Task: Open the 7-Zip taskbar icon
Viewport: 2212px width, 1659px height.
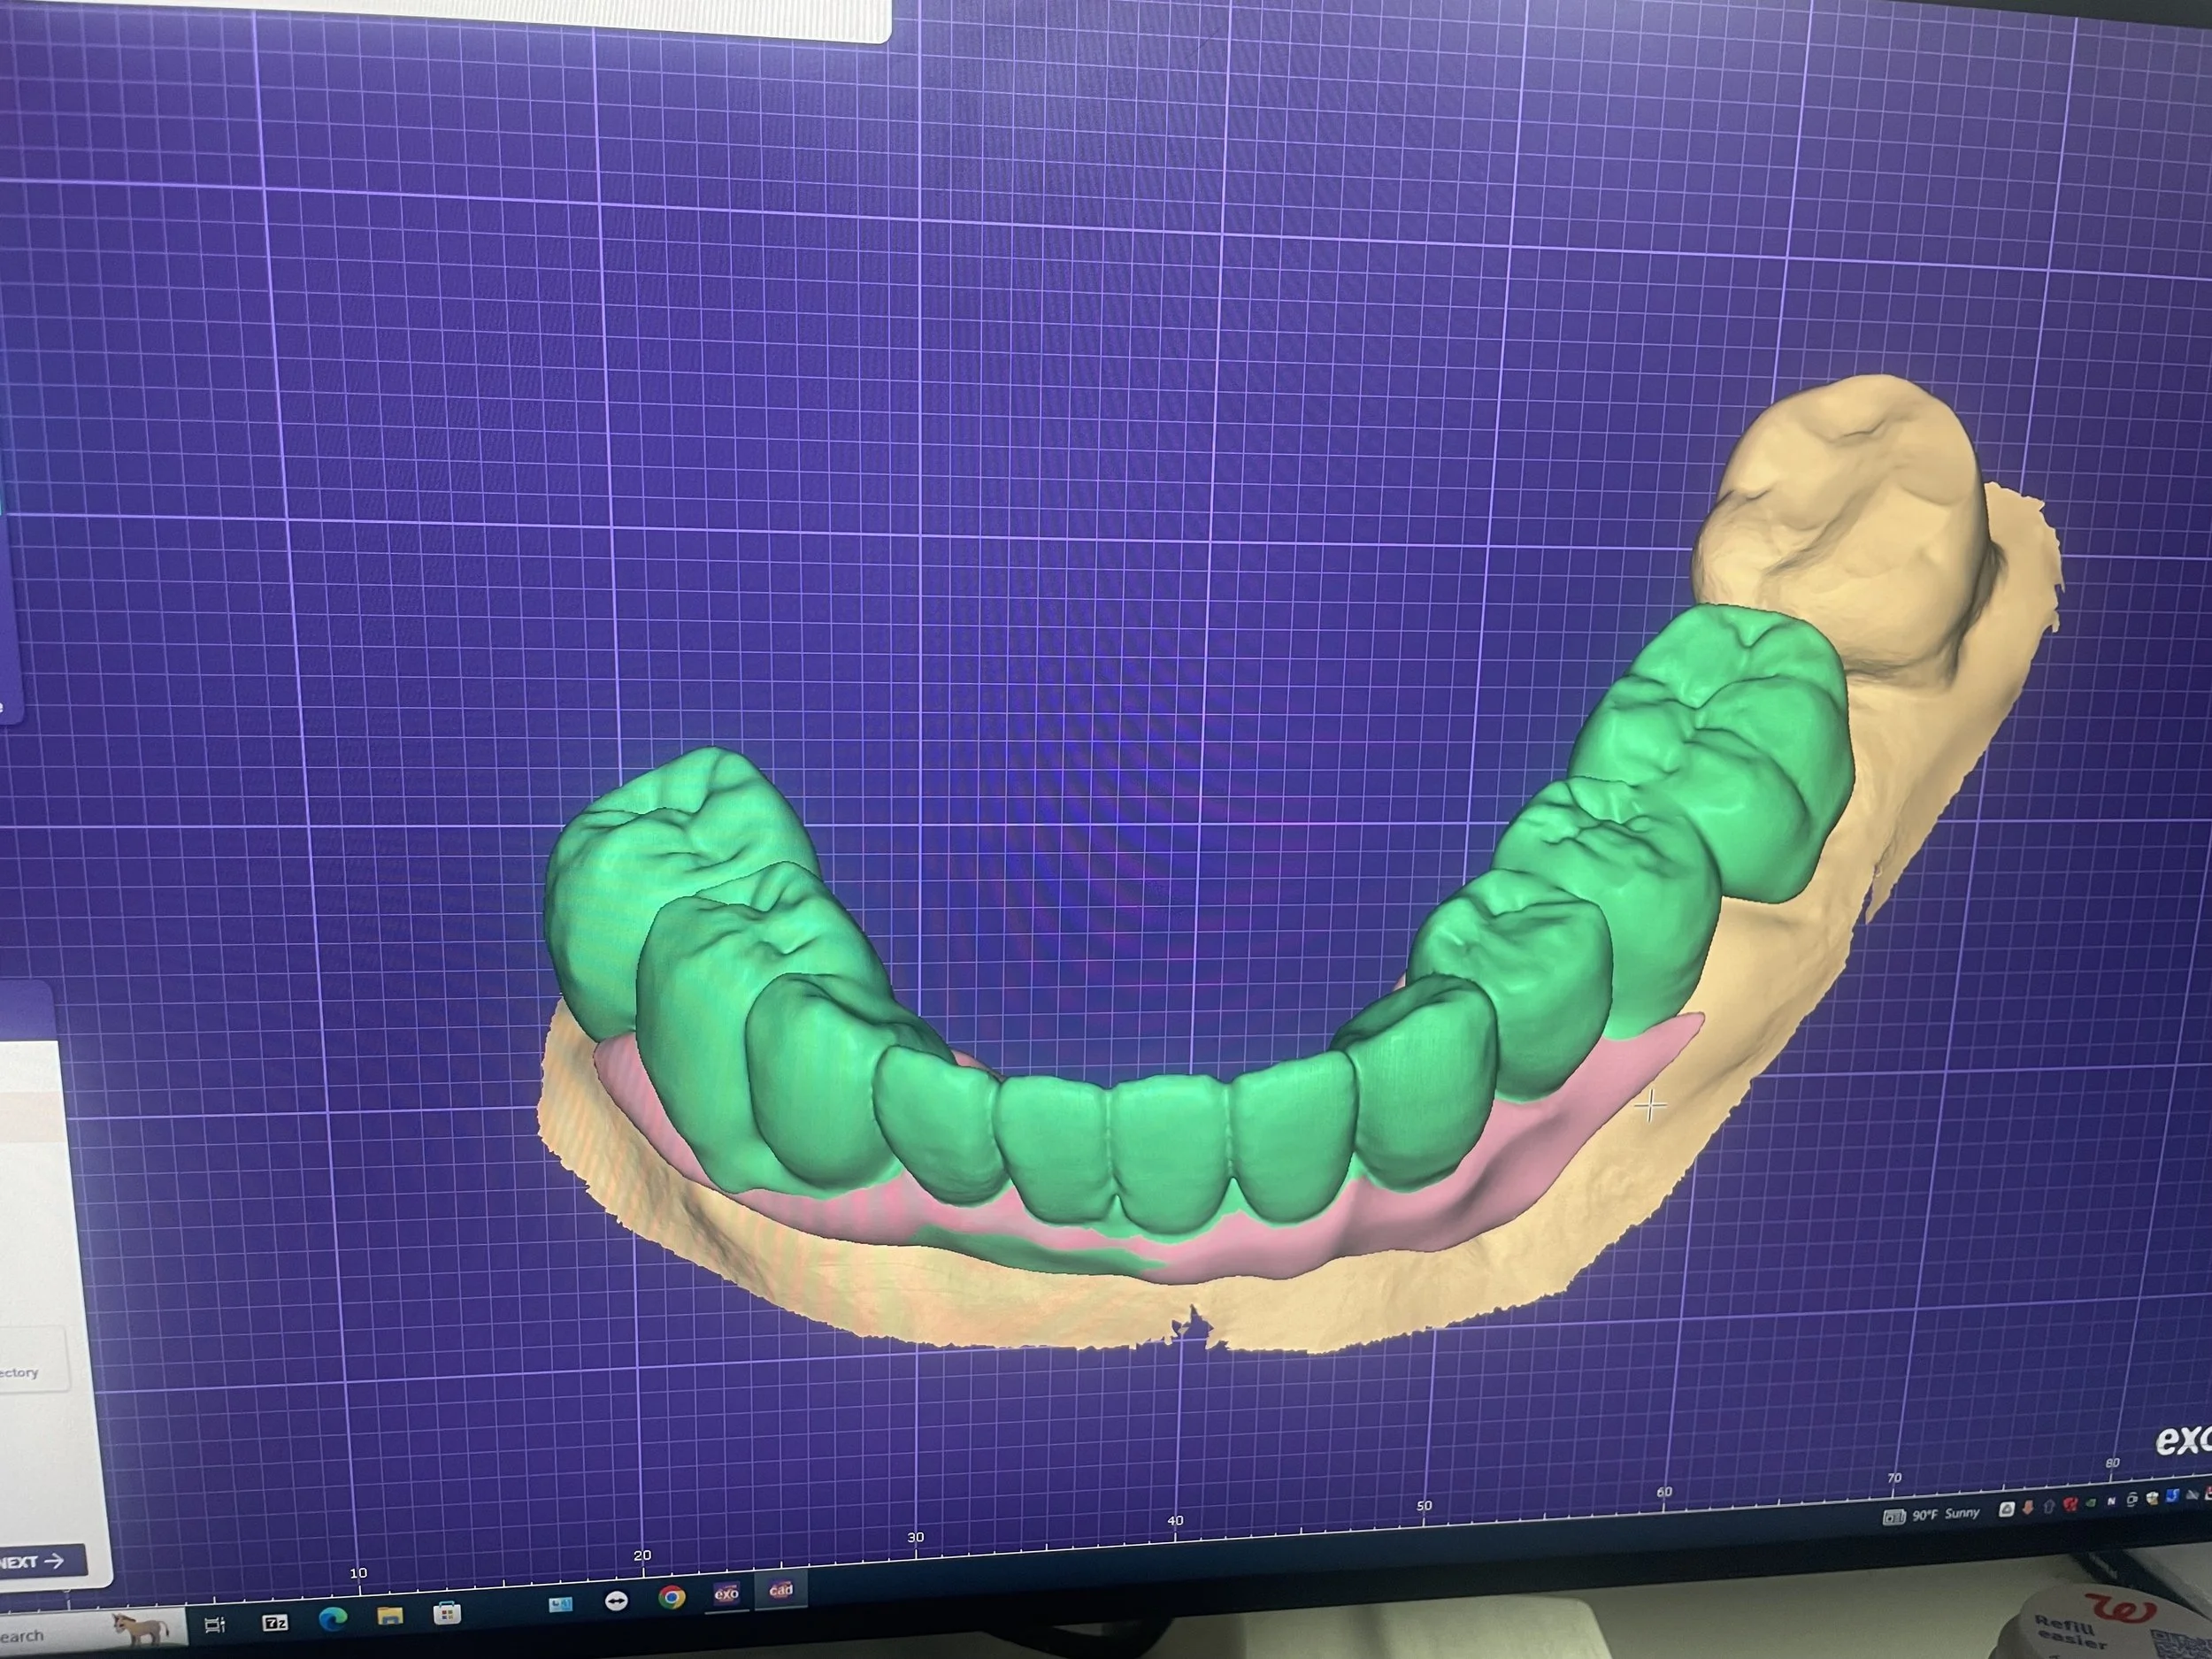Action: click(275, 1623)
